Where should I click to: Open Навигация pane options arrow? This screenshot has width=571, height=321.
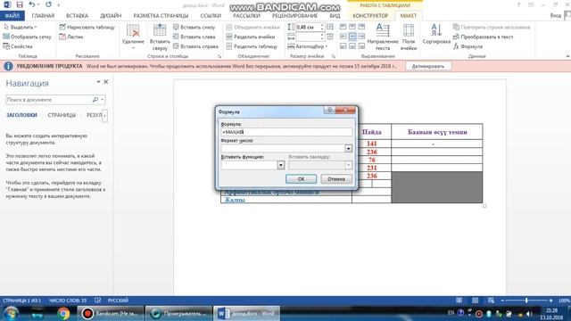(x=98, y=82)
